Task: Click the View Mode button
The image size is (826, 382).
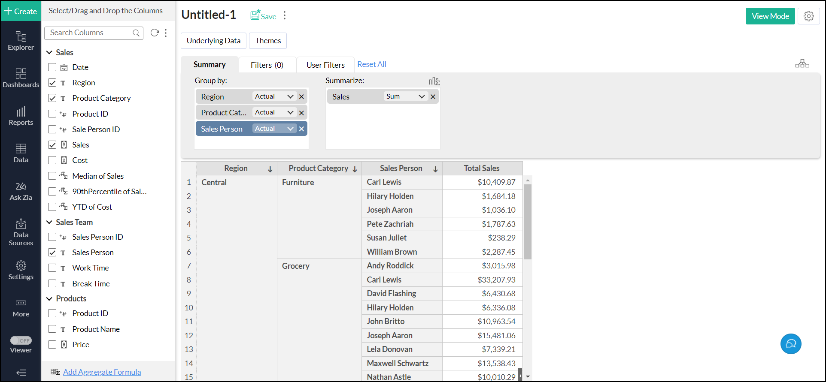Action: click(x=770, y=16)
